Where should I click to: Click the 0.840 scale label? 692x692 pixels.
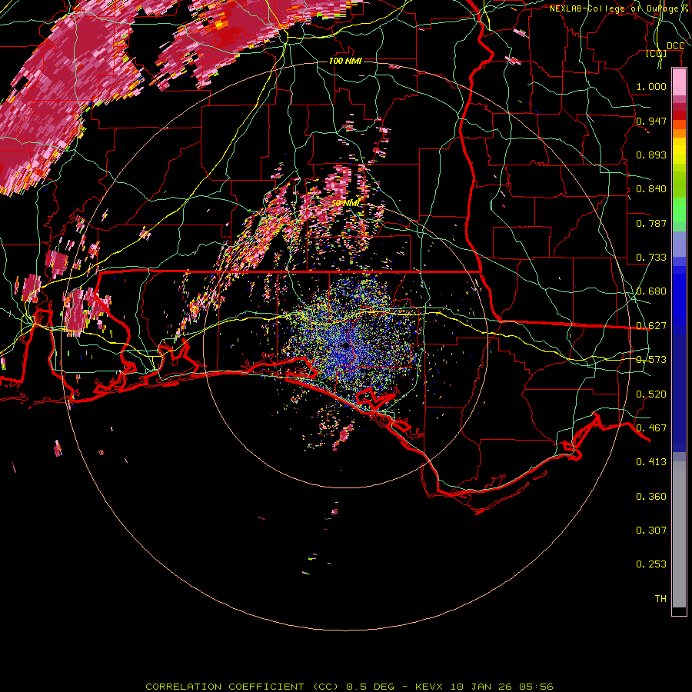coord(651,189)
